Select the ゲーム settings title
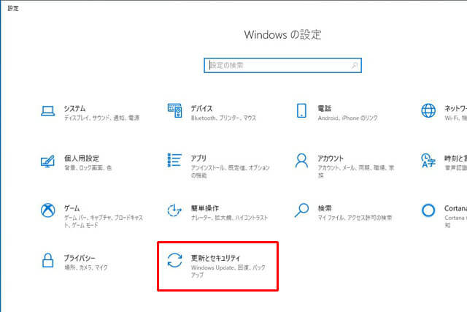 click(72, 208)
